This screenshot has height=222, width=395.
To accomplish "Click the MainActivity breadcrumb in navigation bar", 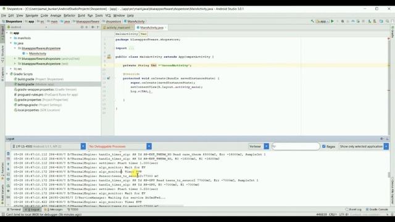I will click(x=135, y=22).
